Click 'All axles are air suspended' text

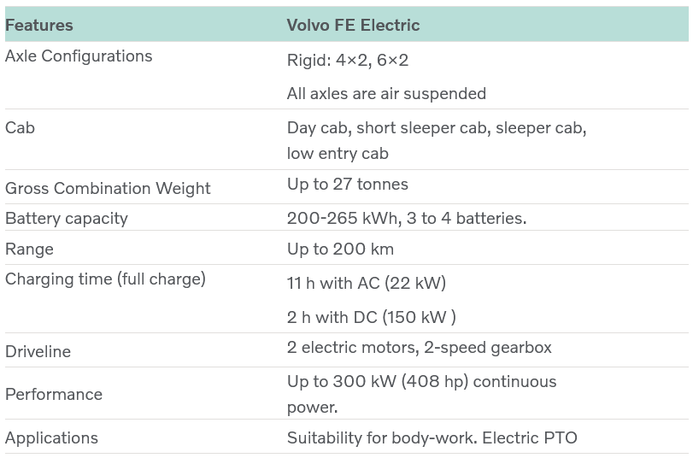[386, 94]
